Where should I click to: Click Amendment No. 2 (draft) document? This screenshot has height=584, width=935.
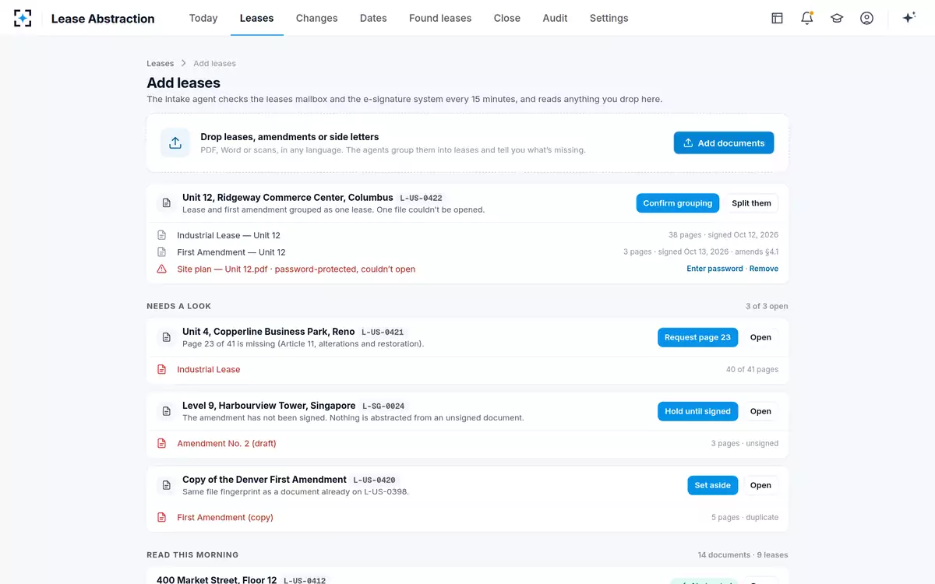click(226, 443)
